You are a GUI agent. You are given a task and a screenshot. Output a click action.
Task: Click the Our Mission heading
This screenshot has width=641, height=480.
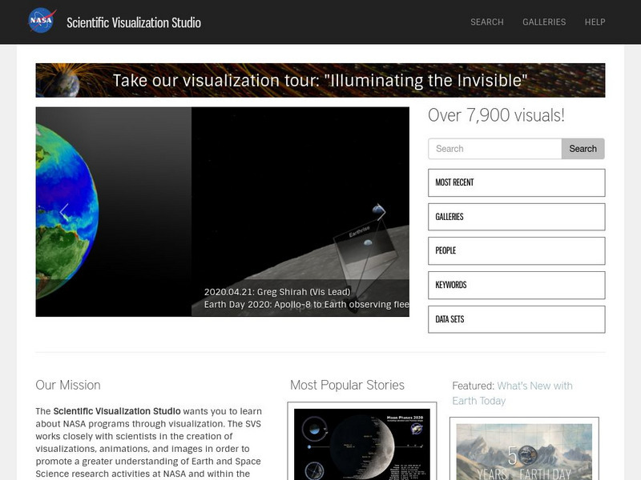(x=68, y=385)
